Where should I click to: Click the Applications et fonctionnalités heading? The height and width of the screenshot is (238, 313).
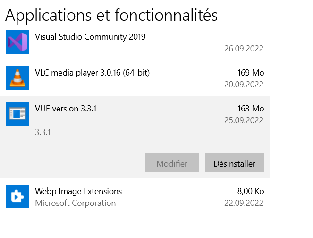click(111, 16)
